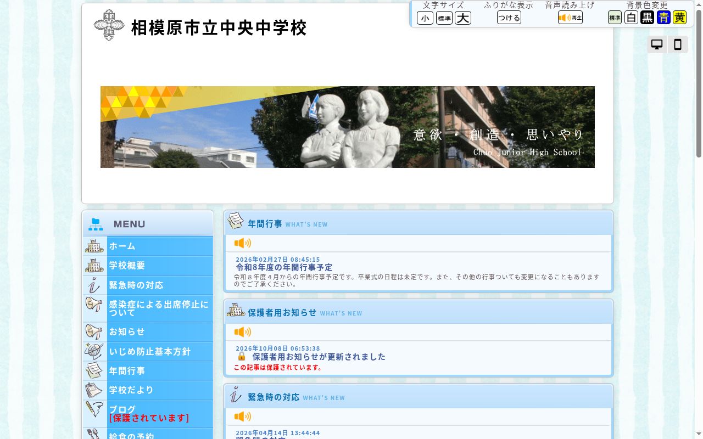Image resolution: width=703 pixels, height=439 pixels.
Task: Click the calendar icon beside 学校だより
Action: (x=94, y=390)
